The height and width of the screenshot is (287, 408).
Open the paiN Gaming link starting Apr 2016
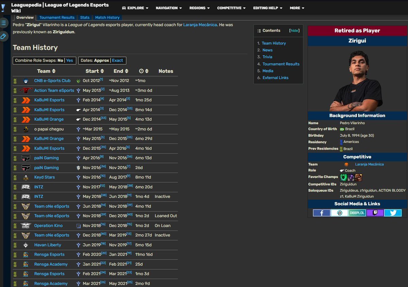point(46,158)
